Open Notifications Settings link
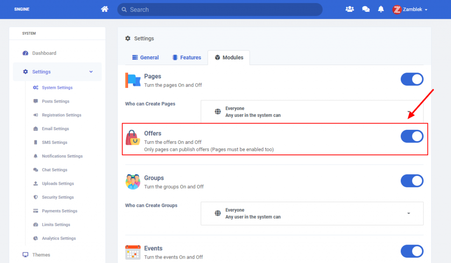The height and width of the screenshot is (263, 451). point(62,156)
